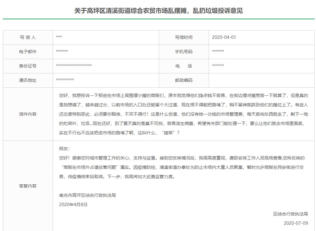316x231 pixels.
Task: Click the 答复内容 label cell
Action: click(x=28, y=186)
